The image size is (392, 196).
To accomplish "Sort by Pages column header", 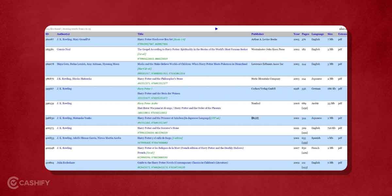I will 305,34.
